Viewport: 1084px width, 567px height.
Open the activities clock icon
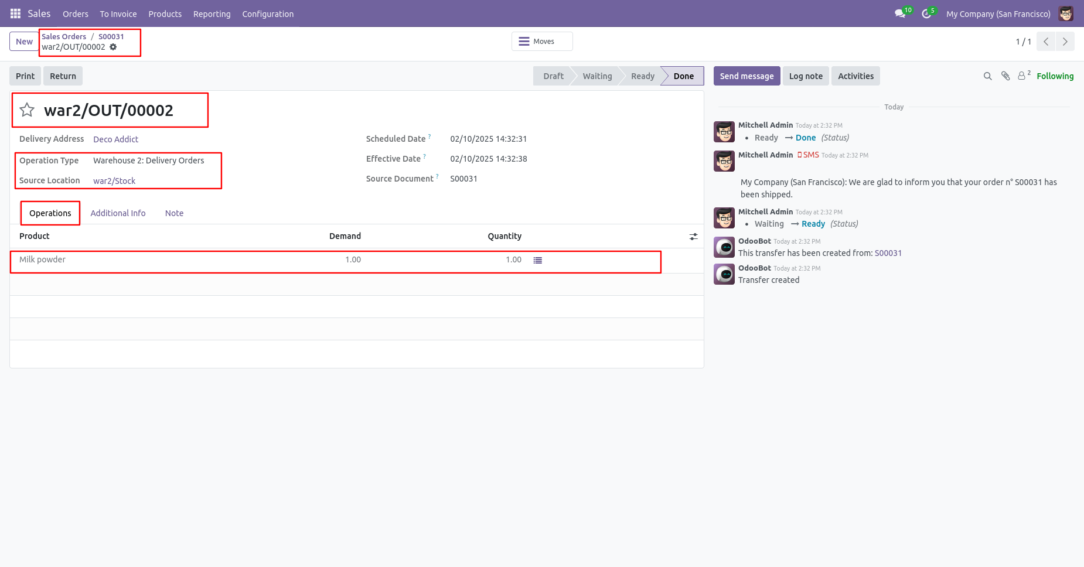tap(926, 13)
